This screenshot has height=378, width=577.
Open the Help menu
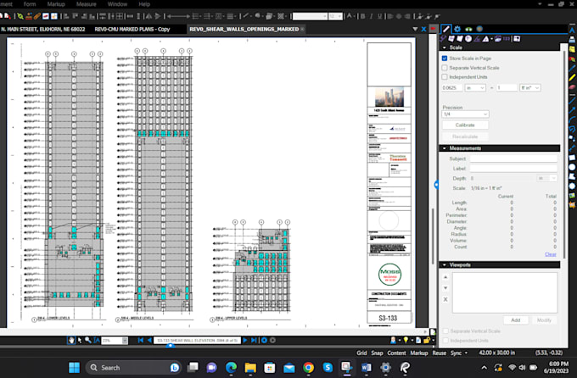(x=144, y=4)
